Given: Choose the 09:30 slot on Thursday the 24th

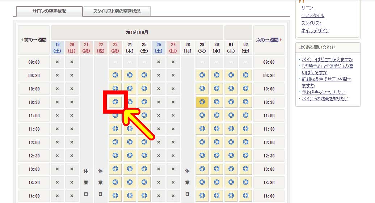Looking at the screenshot, I should coord(130,75).
